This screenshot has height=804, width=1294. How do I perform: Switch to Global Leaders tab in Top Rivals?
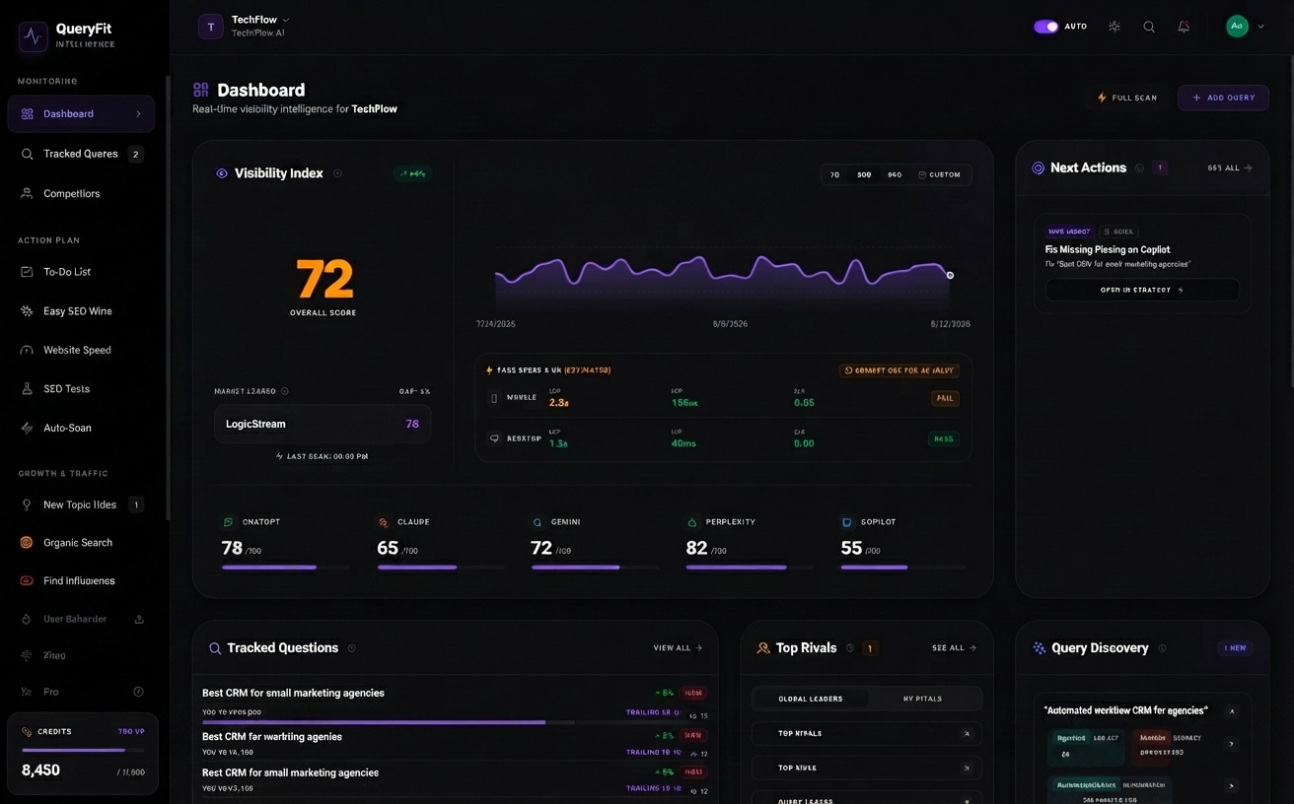point(811,699)
